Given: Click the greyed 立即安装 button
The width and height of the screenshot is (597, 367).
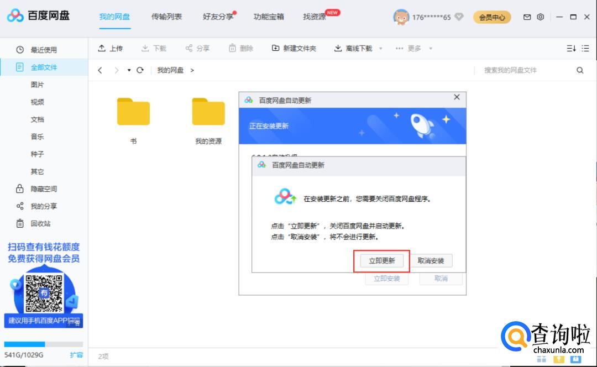Looking at the screenshot, I should [x=387, y=279].
